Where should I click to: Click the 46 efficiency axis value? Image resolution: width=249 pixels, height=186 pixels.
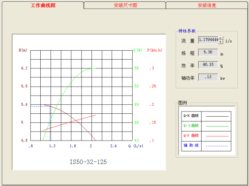click(136, 122)
